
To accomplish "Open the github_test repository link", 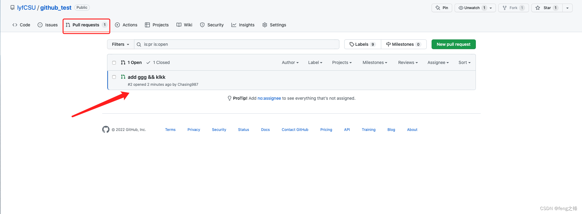I will point(56,8).
